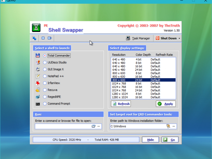
Task: Select 640 x 480 24 bit display mode
Action: coord(143,70)
